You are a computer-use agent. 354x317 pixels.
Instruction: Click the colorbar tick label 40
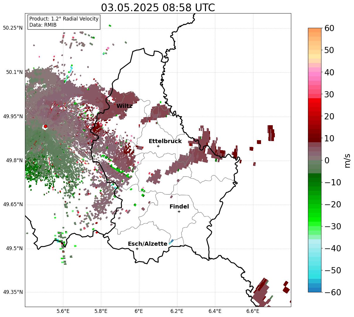click(329, 72)
